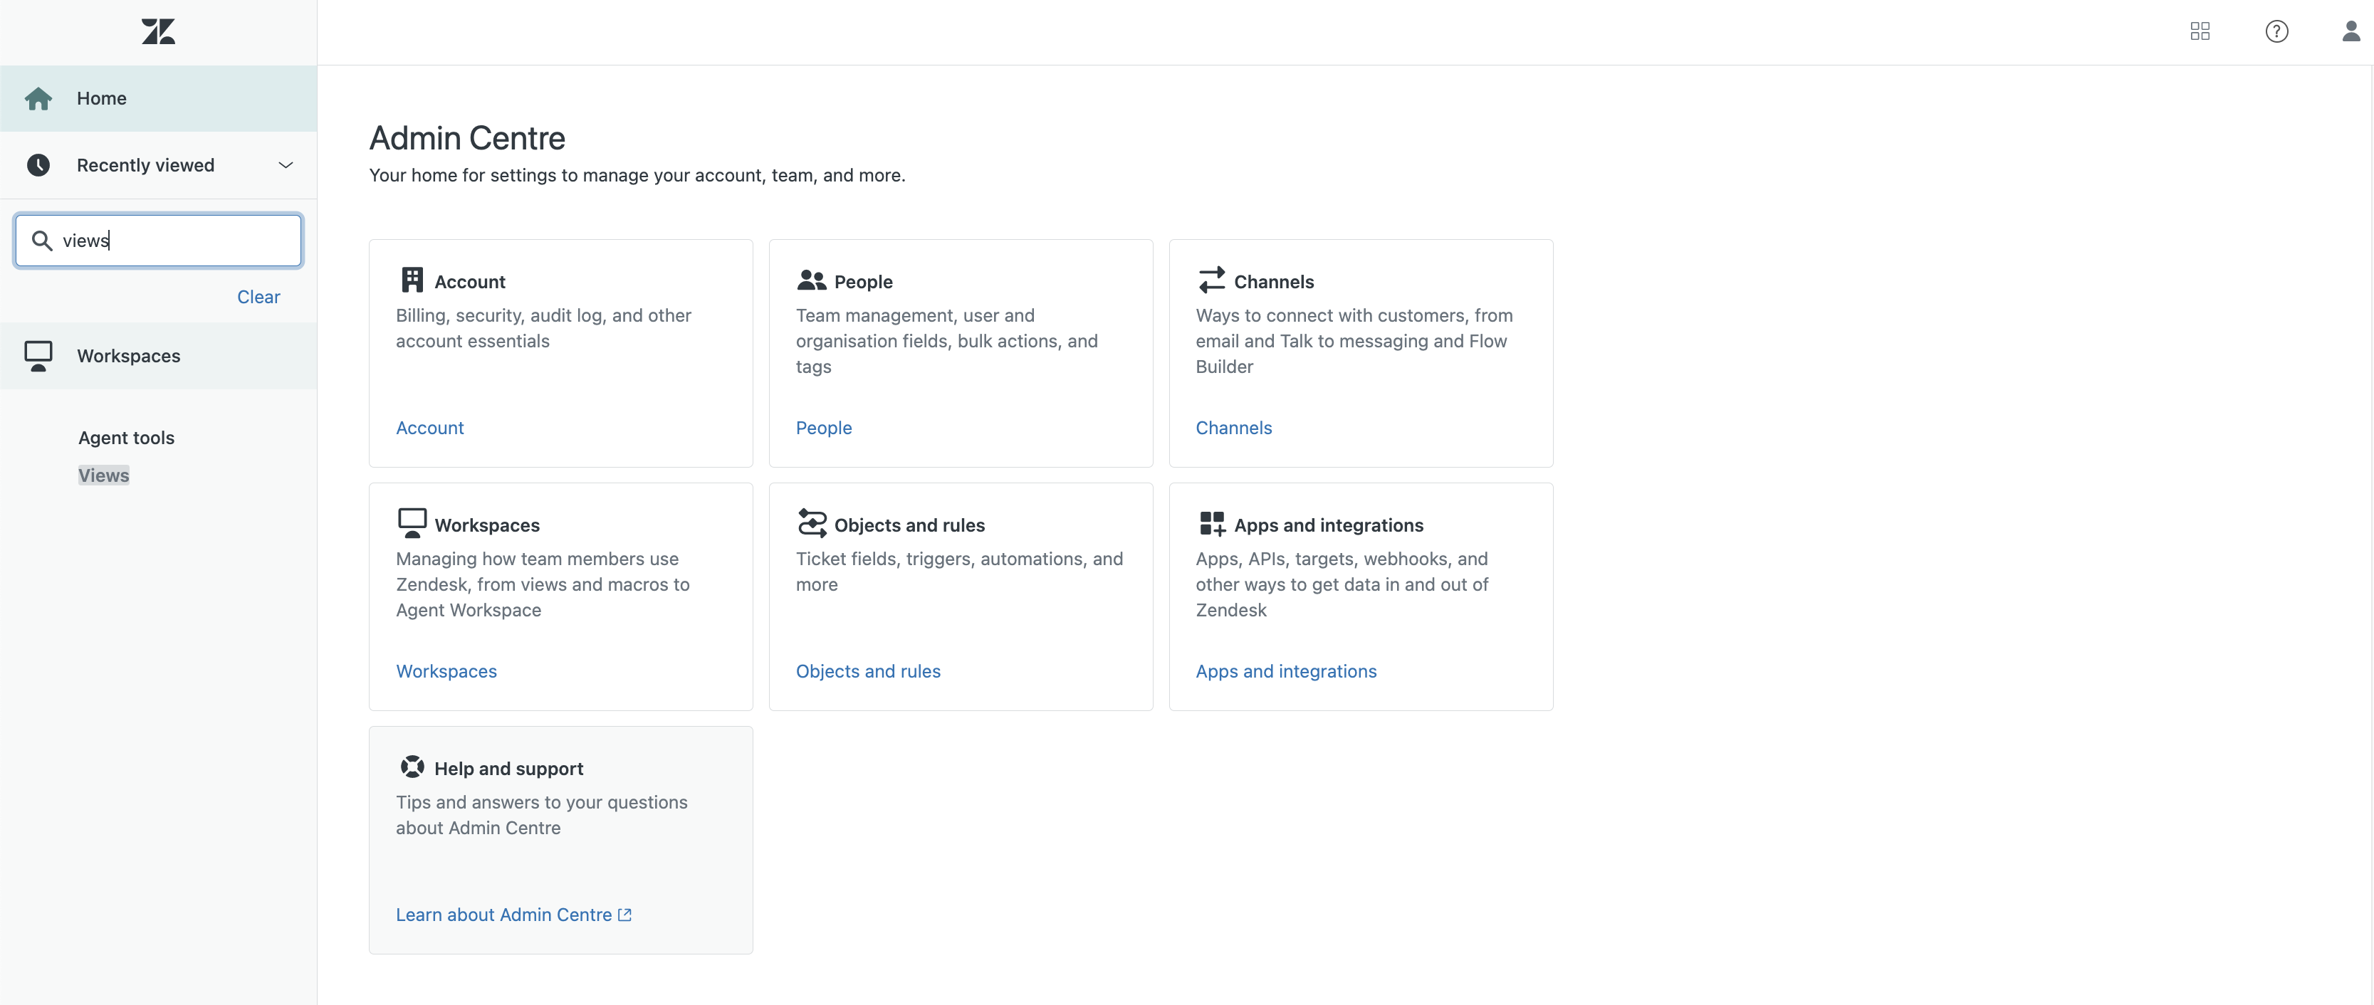Open the user profile avatar icon
The image size is (2374, 1005).
pos(2350,31)
